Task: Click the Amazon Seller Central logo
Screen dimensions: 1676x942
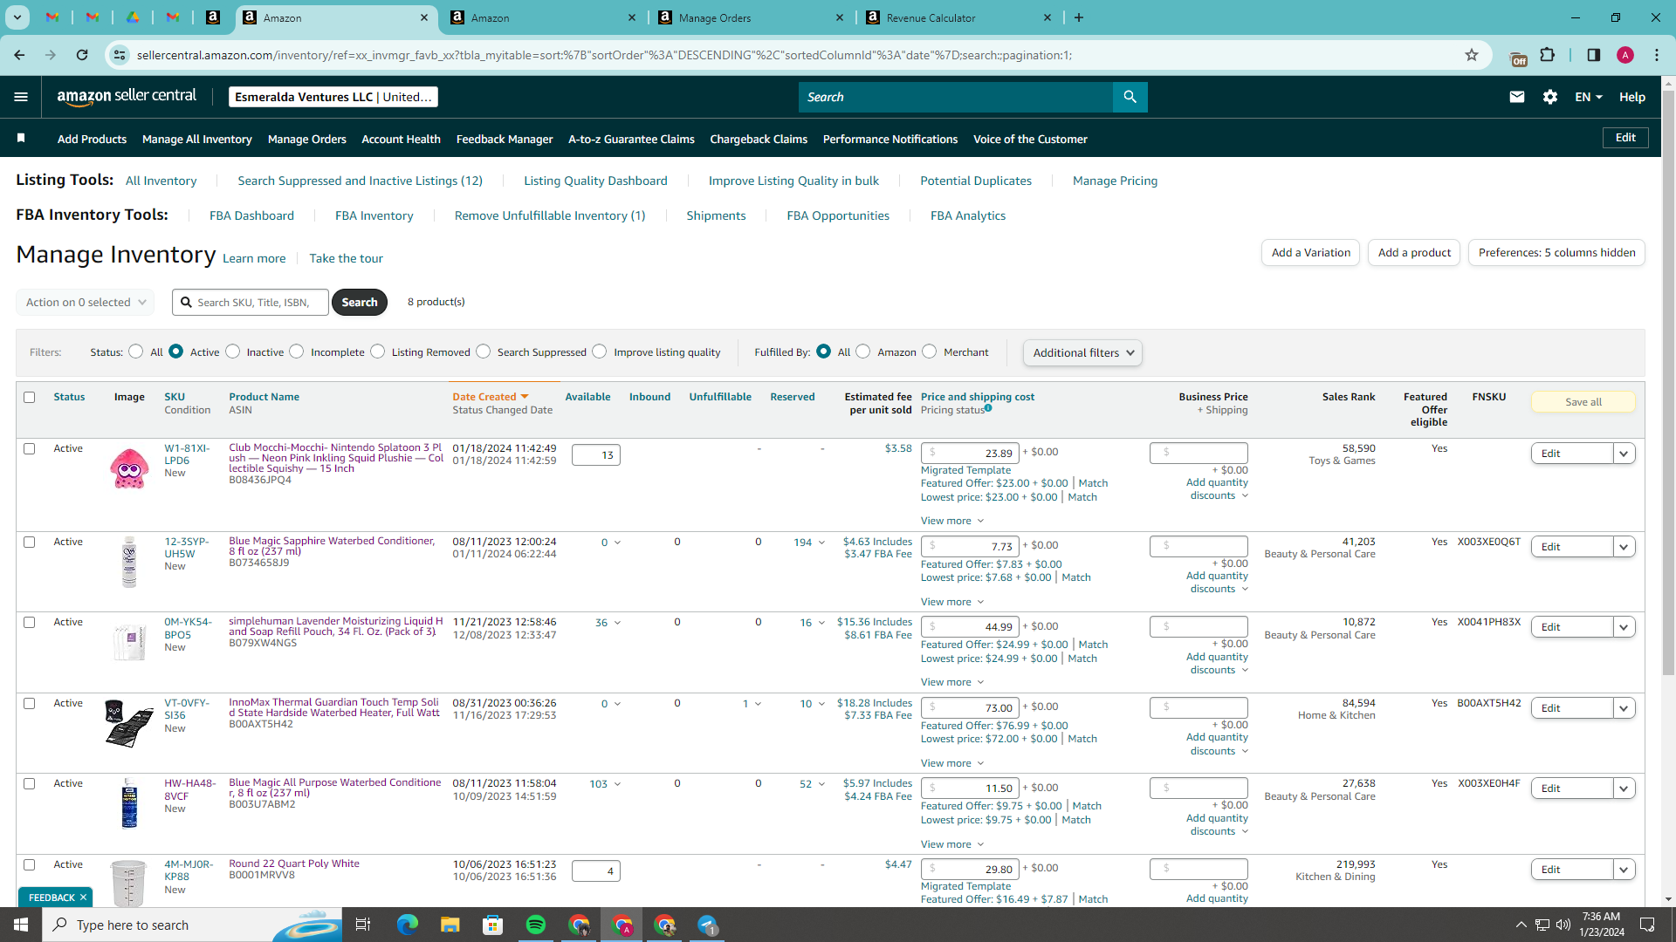Action: (x=127, y=97)
